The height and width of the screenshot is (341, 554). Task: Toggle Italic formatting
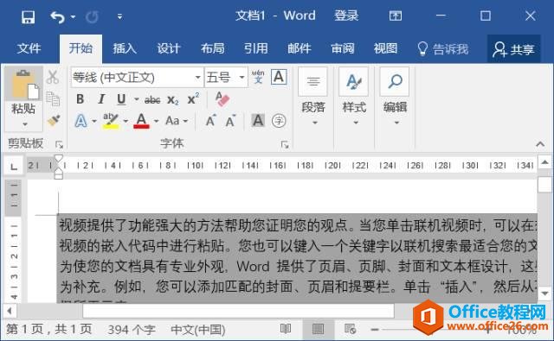coord(101,99)
